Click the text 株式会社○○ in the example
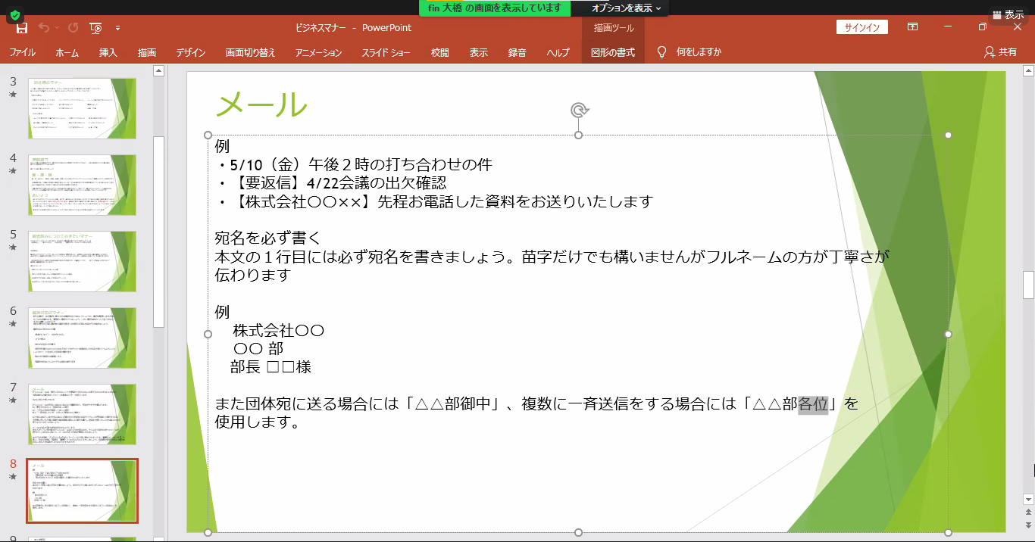1035x542 pixels. (279, 330)
